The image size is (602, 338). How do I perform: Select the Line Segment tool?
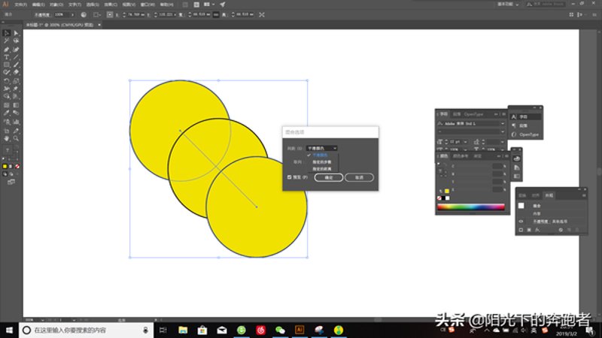(16, 57)
